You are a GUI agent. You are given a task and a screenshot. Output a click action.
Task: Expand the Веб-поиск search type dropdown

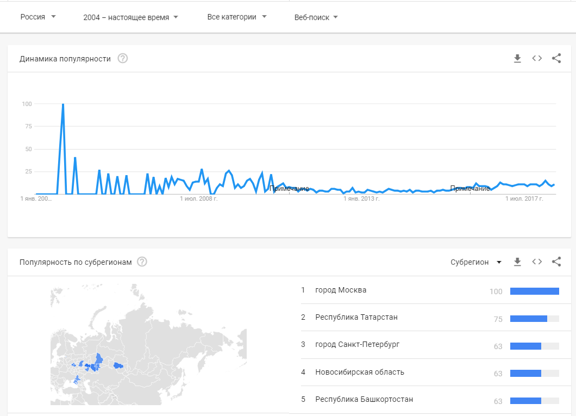[x=316, y=17]
